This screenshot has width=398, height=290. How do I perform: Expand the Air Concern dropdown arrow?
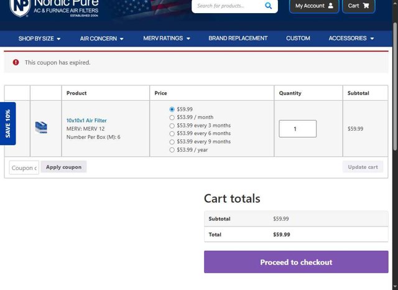click(122, 39)
